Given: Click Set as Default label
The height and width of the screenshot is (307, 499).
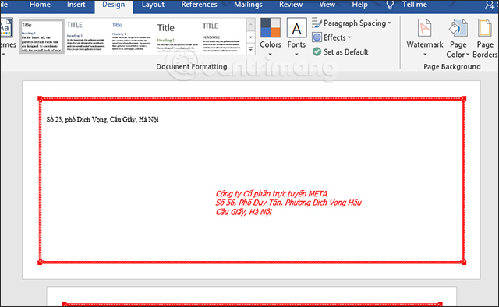Looking at the screenshot, I should (346, 52).
